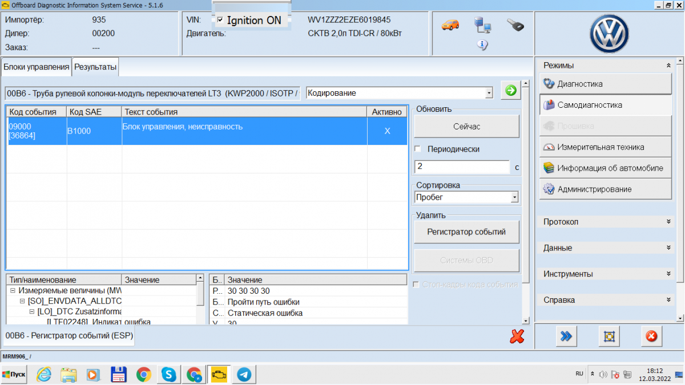Click the fullscreen frame icon button
Image resolution: width=685 pixels, height=385 pixels.
click(609, 337)
